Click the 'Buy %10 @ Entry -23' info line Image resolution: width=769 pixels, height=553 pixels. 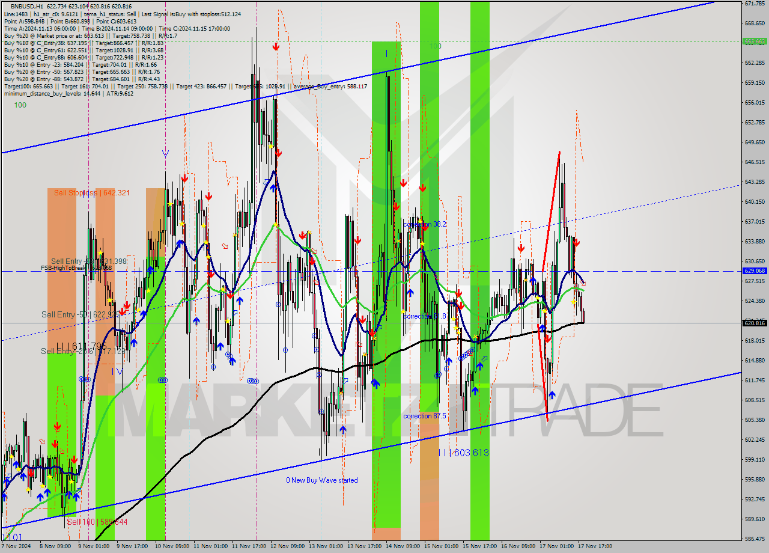click(x=81, y=64)
